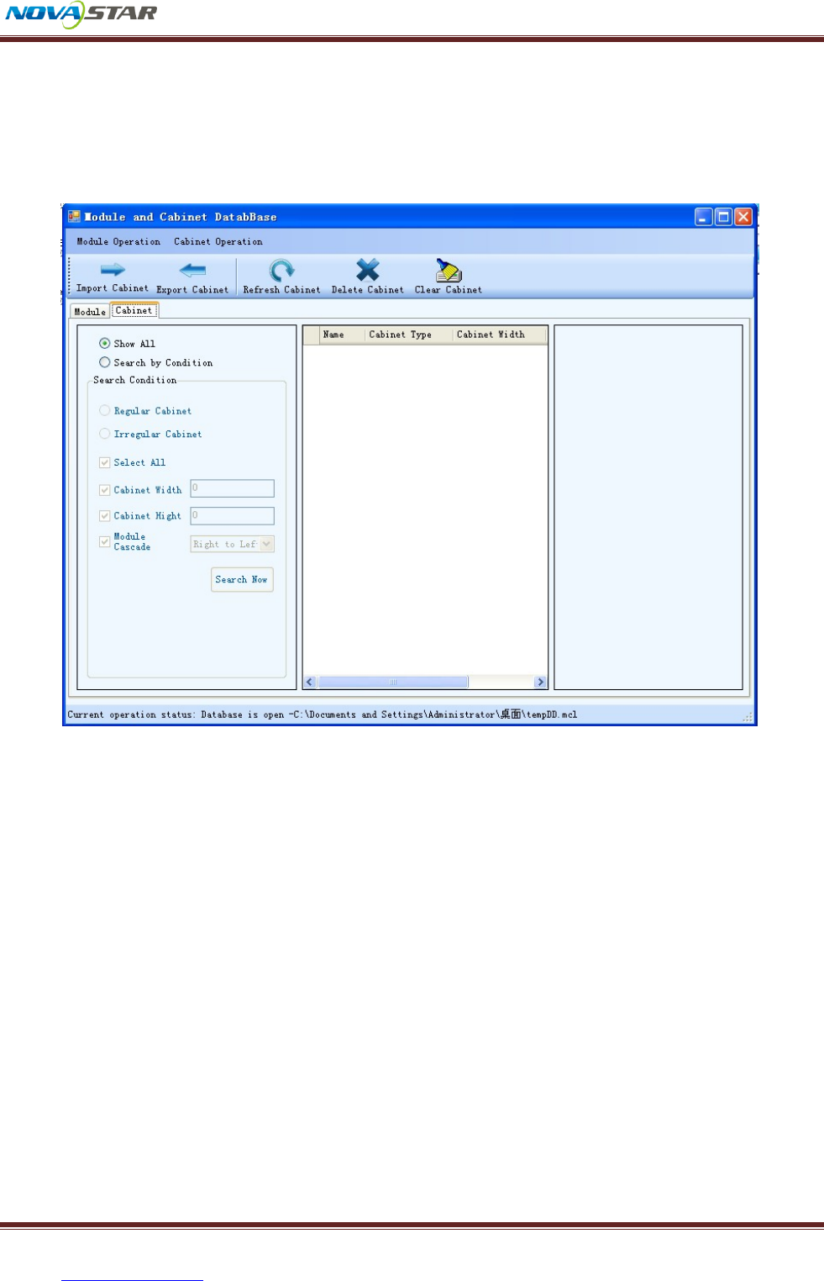
Task: Click the scrollbar's left arrow
Action: 310,682
